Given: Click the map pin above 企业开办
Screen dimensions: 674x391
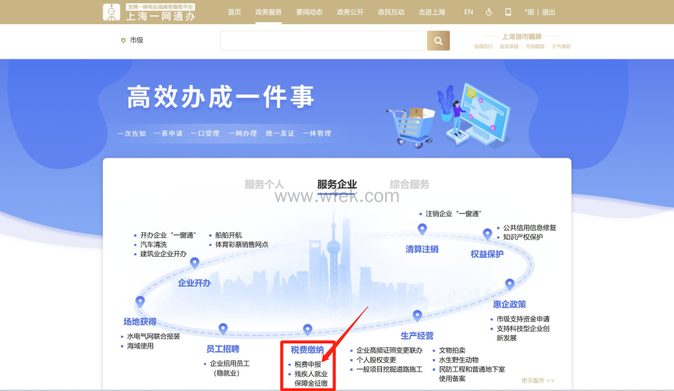Looking at the screenshot, I should point(194,263).
